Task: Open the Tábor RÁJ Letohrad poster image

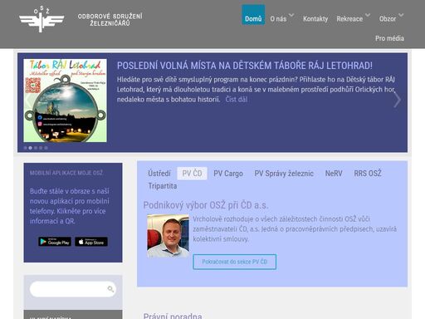Action: (x=66, y=101)
